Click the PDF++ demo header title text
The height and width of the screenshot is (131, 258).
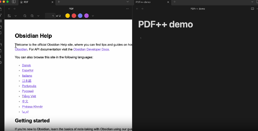click(198, 9)
